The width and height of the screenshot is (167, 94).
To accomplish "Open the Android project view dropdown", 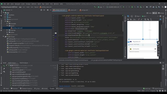I will pos(8,10).
